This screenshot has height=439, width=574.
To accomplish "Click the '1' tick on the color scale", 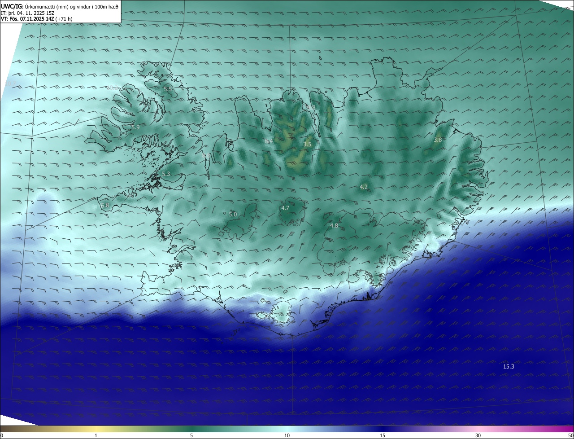I will (x=96, y=435).
